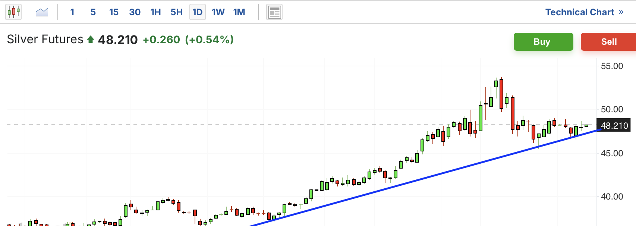The height and width of the screenshot is (226, 636).
Task: Click the red Sell button
Action: 608,42
